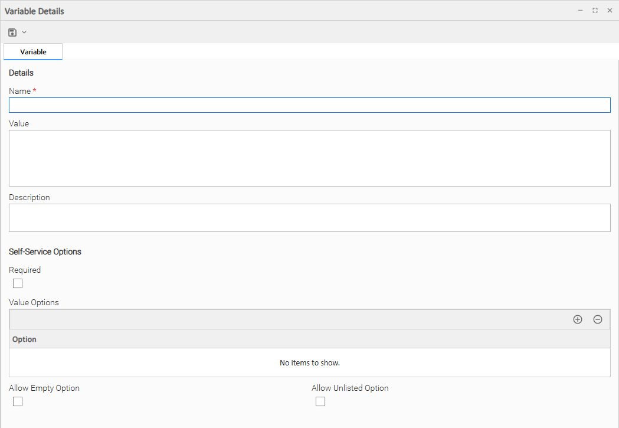This screenshot has width=619, height=428.
Task: Remove a value option with minus icon
Action: click(598, 319)
